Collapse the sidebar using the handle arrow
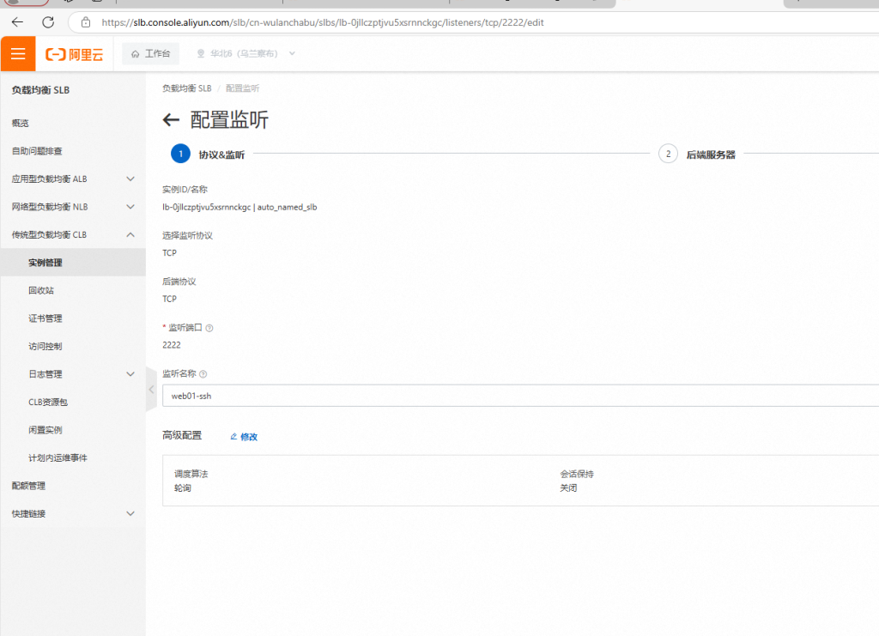This screenshot has height=636, width=879. click(151, 391)
